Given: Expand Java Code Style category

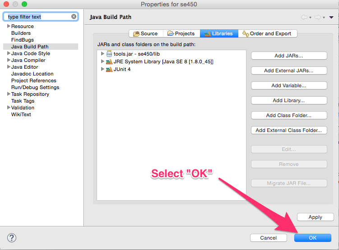Looking at the screenshot, I should (x=9, y=53).
